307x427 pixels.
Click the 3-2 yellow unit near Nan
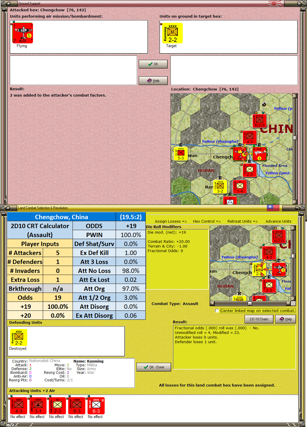[220, 187]
